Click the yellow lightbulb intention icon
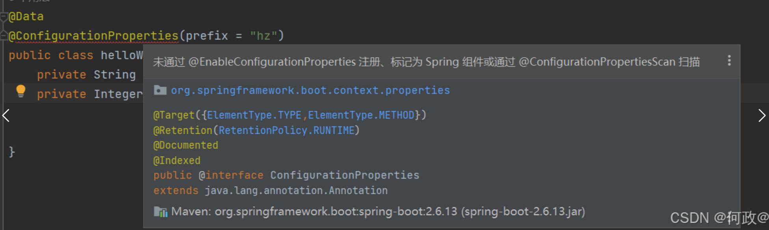This screenshot has width=769, height=230. [x=20, y=91]
